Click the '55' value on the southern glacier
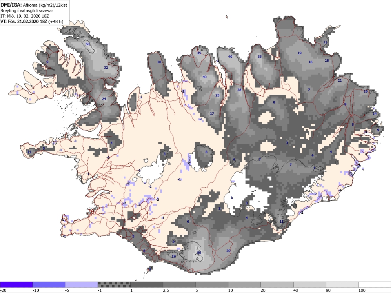391x293 pixels. coord(199,253)
